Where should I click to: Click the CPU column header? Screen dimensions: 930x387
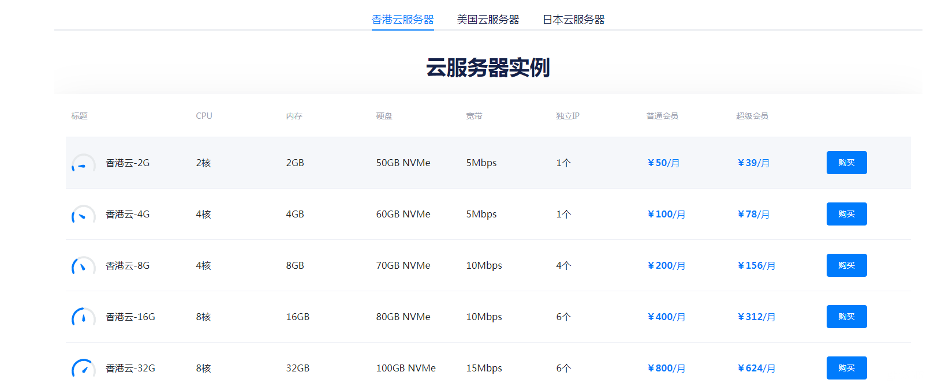click(x=204, y=116)
